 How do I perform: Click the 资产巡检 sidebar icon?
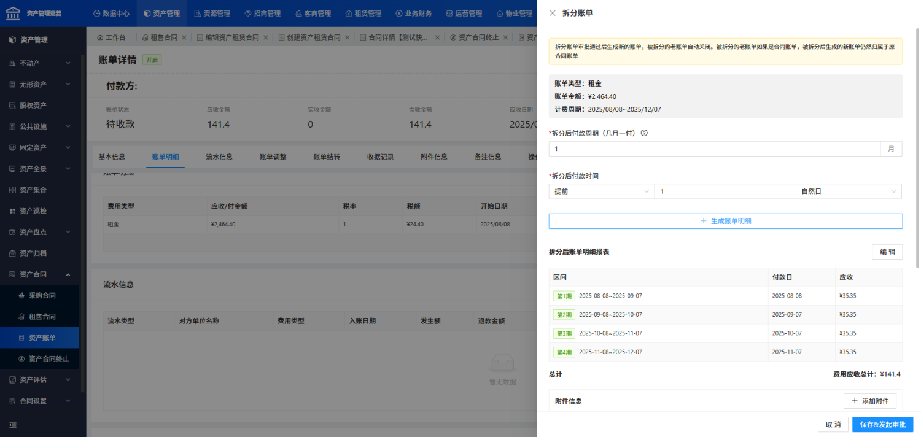click(12, 211)
